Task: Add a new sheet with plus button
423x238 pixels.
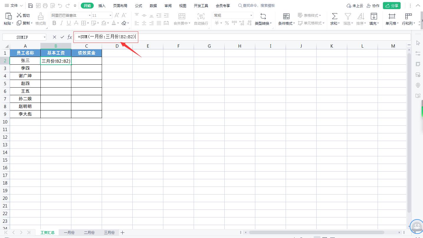Action: (x=123, y=232)
